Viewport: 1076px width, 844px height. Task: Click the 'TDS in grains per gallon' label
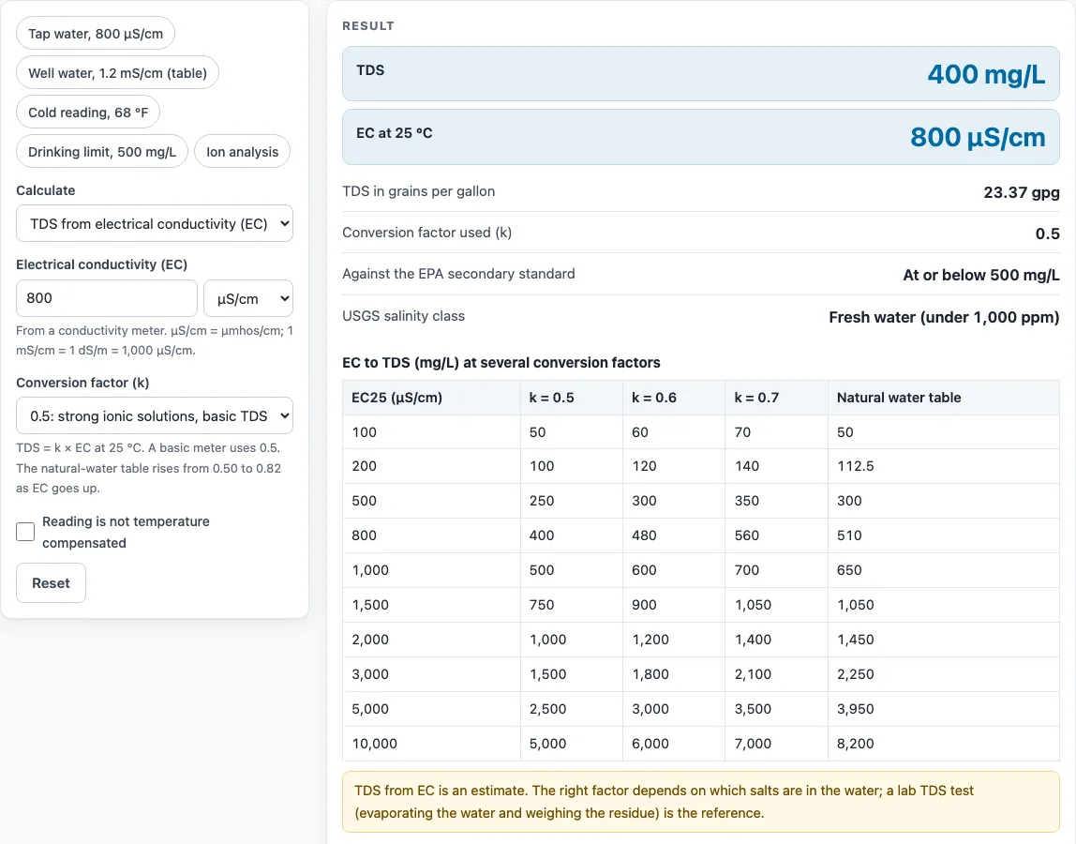coord(419,191)
